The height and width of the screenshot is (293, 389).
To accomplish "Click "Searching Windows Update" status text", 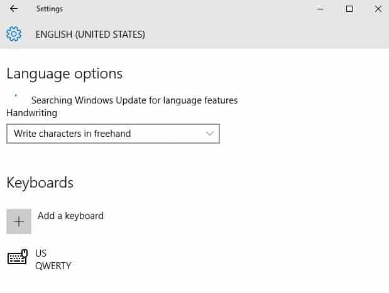I will point(134,100).
